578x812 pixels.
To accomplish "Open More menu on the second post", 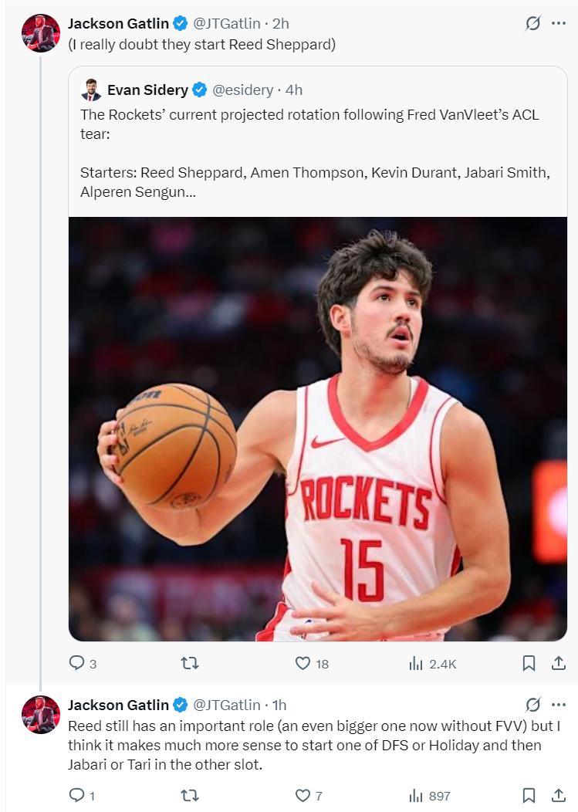I will (559, 705).
